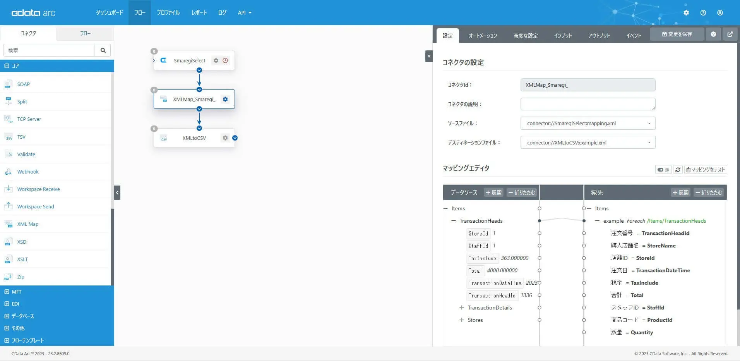Switch to the フロー sidebar tab
Viewport: 740px width, 361px height.
[85, 33]
